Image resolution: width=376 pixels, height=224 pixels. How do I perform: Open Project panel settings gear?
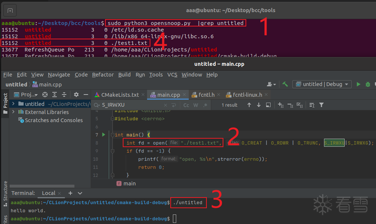click(x=76, y=95)
